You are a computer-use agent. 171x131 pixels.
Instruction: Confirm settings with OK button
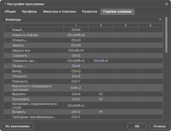pos(137,126)
